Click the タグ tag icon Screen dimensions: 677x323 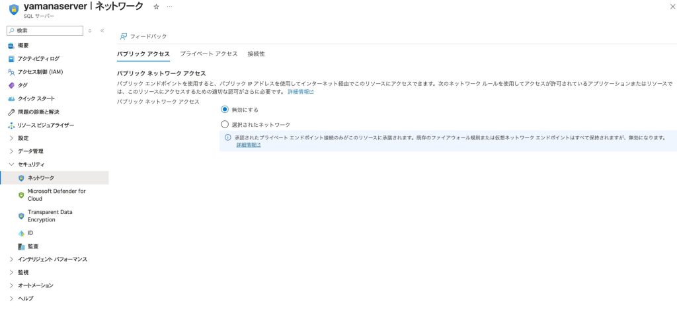[x=11, y=85]
